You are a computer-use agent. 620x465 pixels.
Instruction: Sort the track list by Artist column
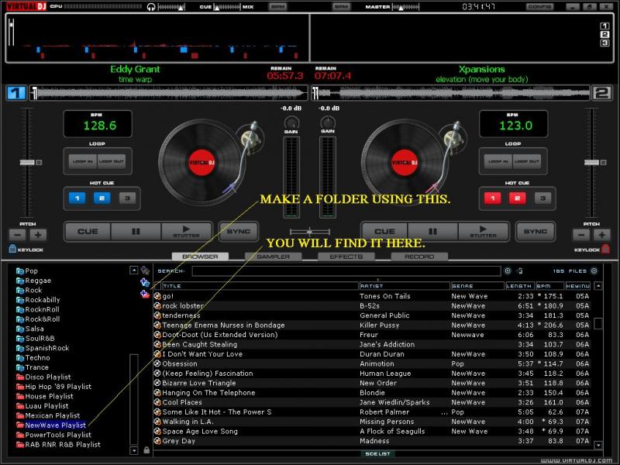tap(403, 286)
